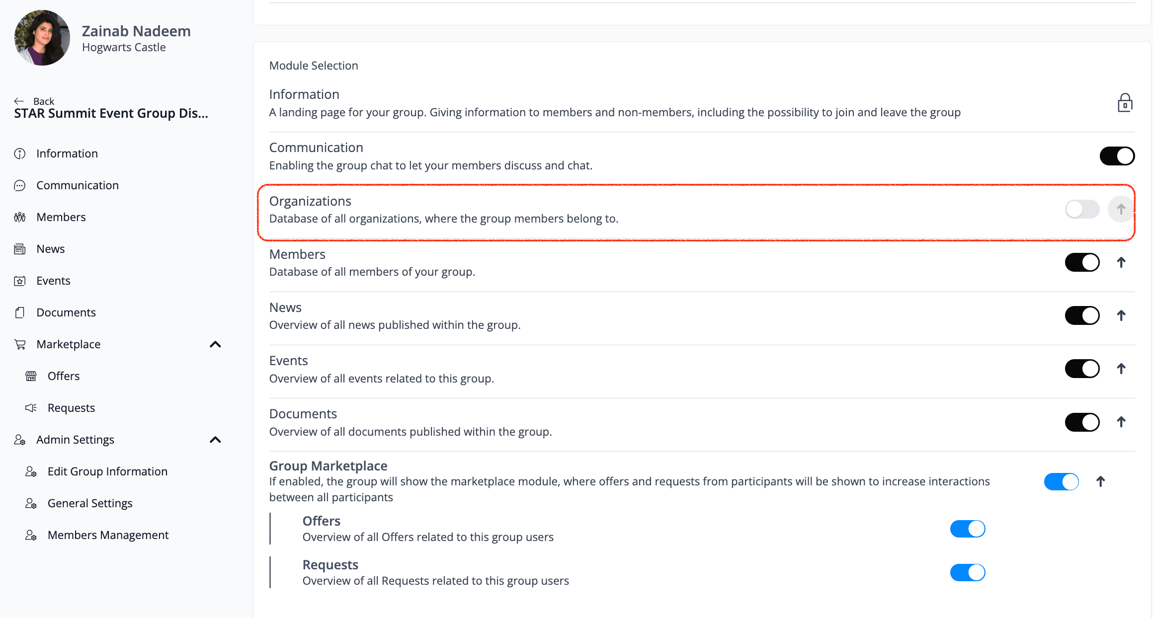Open Edit Group Information link
1153x618 pixels.
tap(107, 471)
